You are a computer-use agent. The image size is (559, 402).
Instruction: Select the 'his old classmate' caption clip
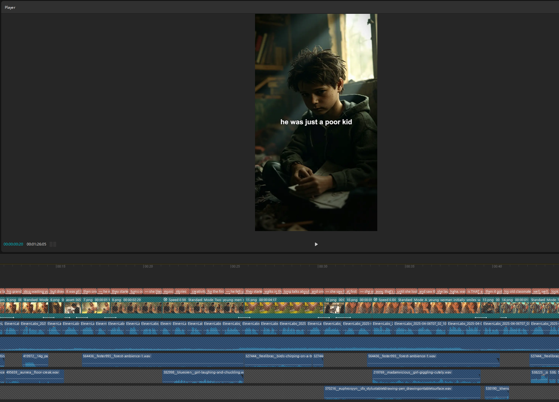517,291
